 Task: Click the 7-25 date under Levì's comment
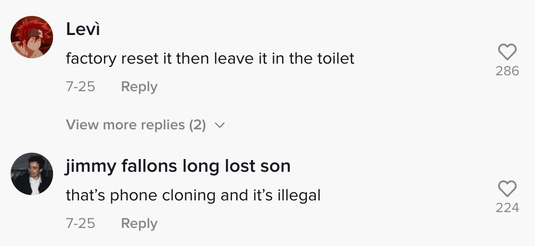(81, 86)
